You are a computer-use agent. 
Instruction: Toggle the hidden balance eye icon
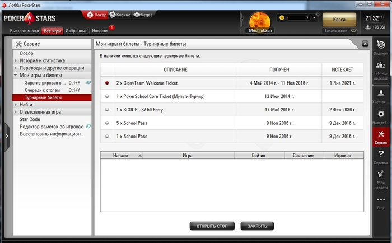(353, 31)
